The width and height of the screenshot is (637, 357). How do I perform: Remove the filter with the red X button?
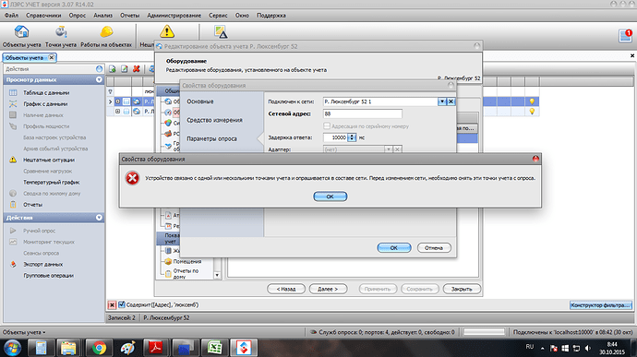[x=112, y=305]
